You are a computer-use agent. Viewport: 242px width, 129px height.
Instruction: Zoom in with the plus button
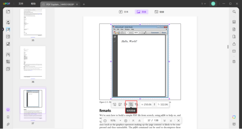(126, 121)
